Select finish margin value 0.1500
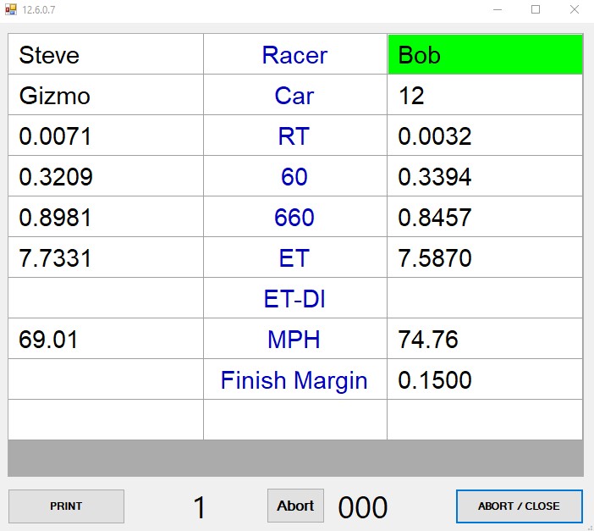 click(x=485, y=379)
